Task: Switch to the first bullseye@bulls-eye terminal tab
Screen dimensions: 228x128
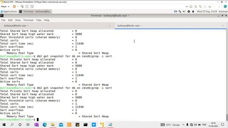Action: 57,26
